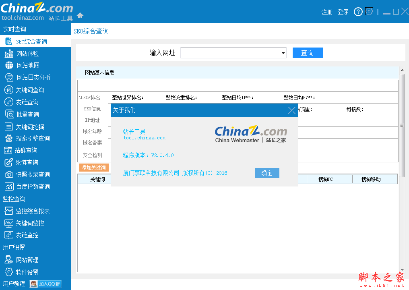Expand the 输入网址 dropdown arrow
This screenshot has height=290, width=409.
(x=283, y=53)
